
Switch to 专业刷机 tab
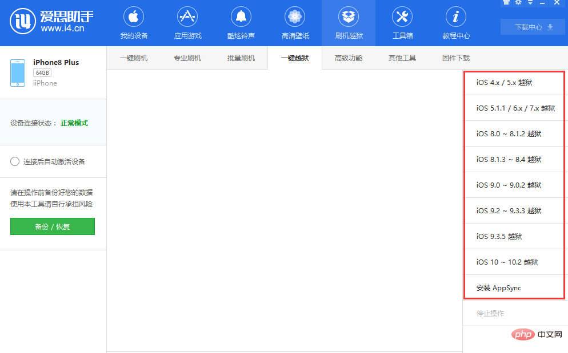coord(187,58)
